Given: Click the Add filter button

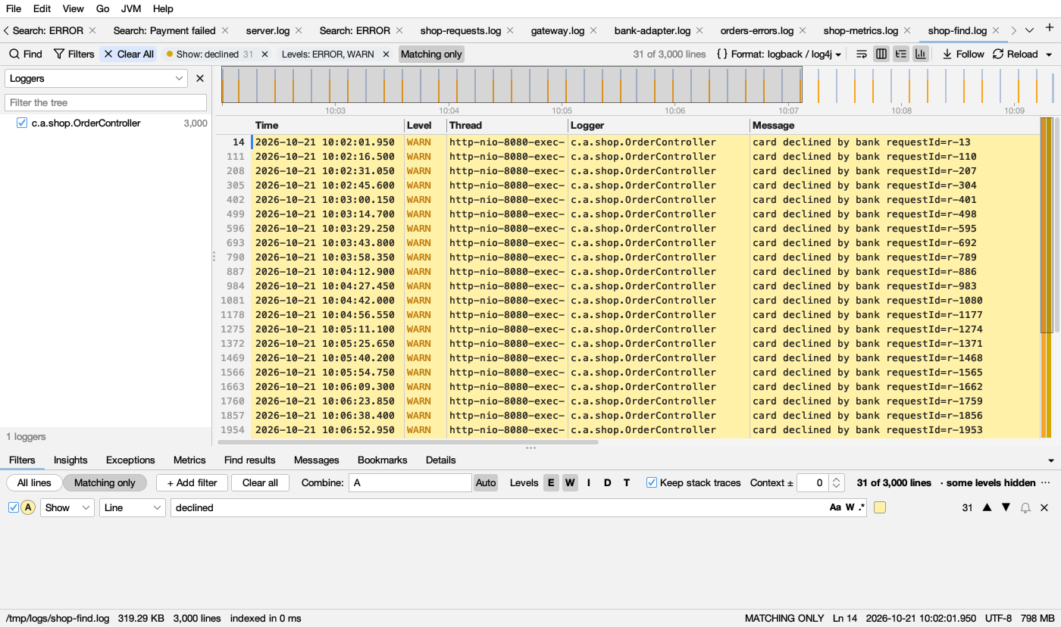Looking at the screenshot, I should tap(192, 482).
